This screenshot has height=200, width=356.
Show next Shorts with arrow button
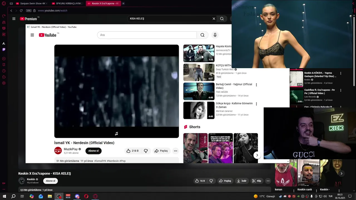[x=257, y=155]
